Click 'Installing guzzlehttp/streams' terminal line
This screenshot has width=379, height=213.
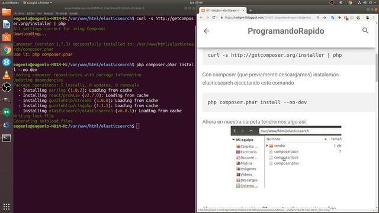(88, 101)
